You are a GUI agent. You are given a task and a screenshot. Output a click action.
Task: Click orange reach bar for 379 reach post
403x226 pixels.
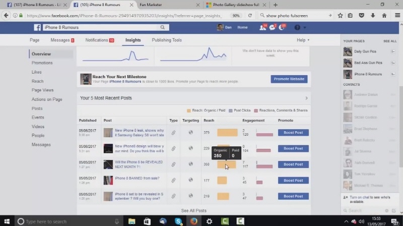[x=228, y=133]
